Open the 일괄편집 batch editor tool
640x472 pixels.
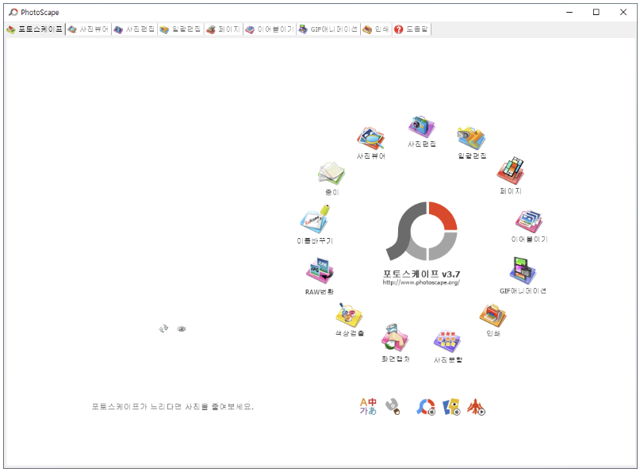point(470,136)
